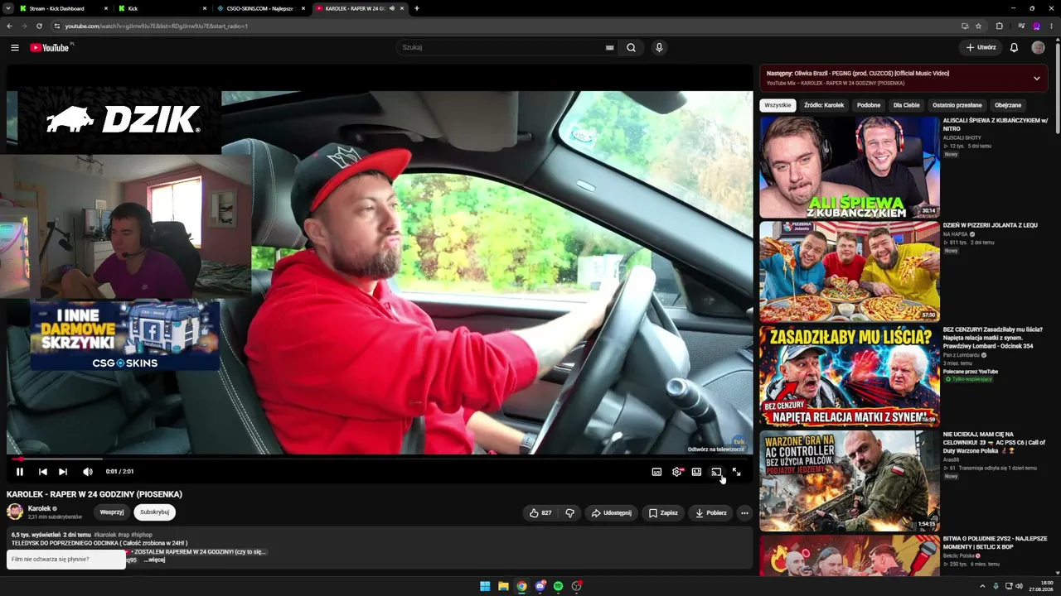Open the player settings gear
Image resolution: width=1061 pixels, height=596 pixels.
pyautogui.click(x=677, y=472)
